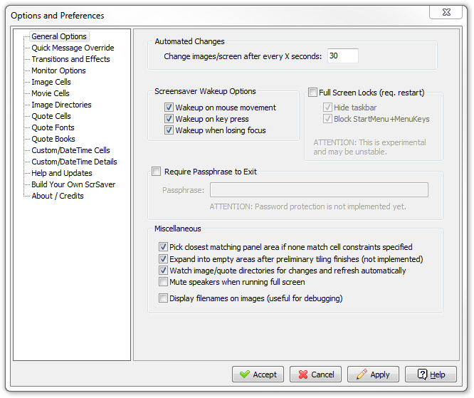Click the green checkmark Accept button
Viewport: 474px width, 398px height.
[x=258, y=374]
